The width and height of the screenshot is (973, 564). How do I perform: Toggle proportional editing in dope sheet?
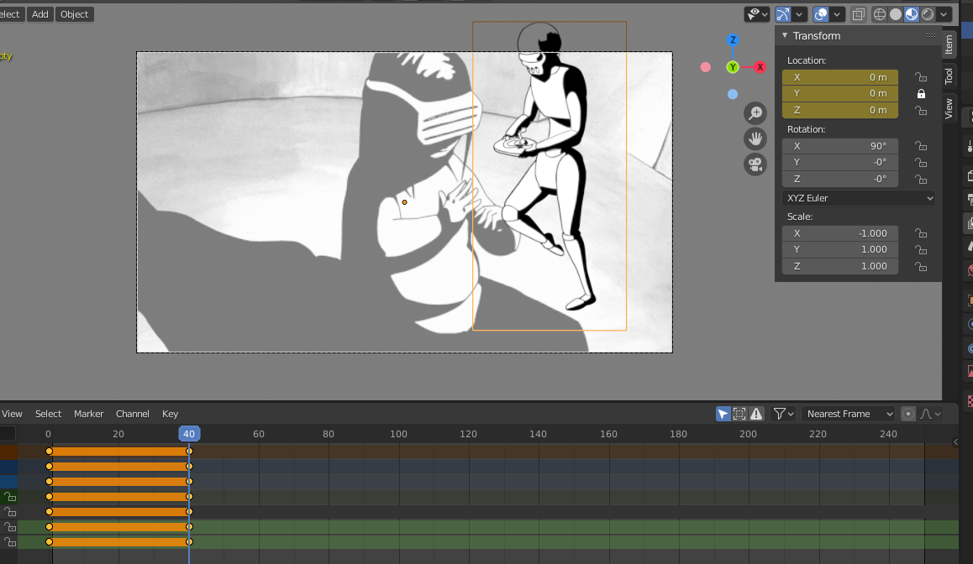pyautogui.click(x=907, y=414)
